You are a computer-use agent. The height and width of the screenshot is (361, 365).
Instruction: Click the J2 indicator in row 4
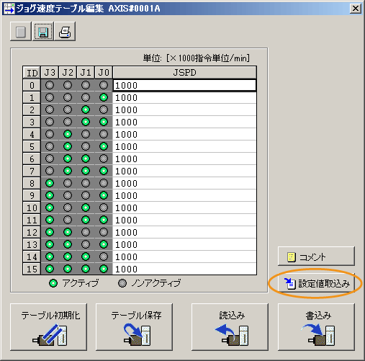68,134
